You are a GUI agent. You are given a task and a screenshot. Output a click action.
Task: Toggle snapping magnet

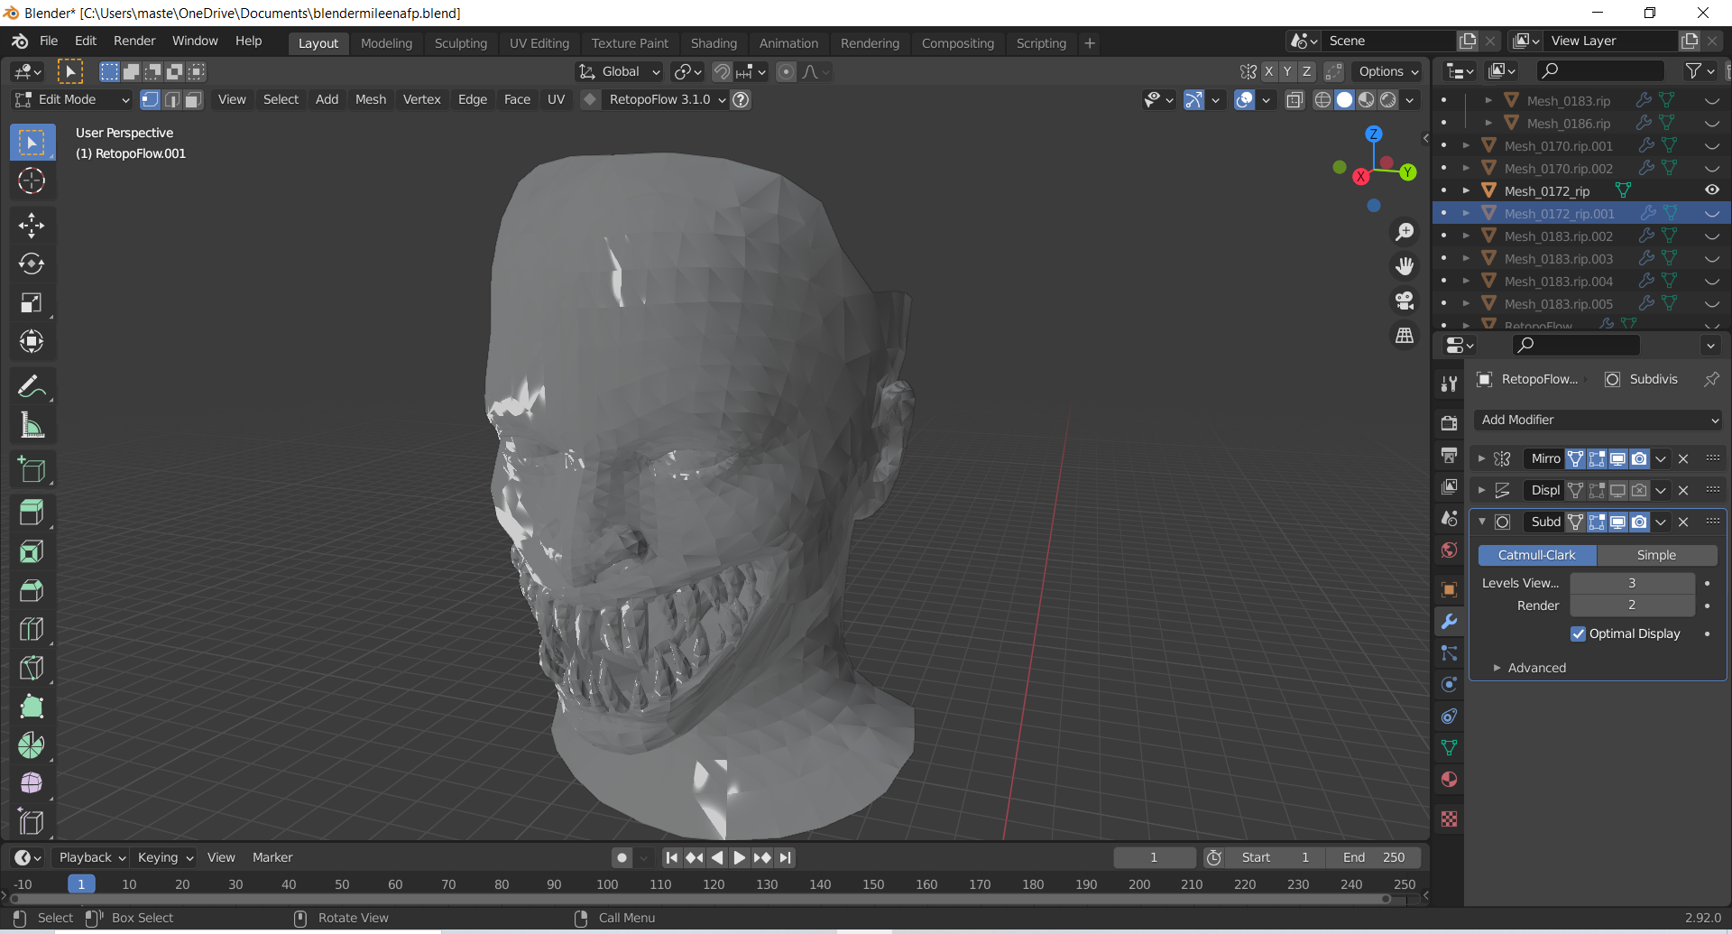click(x=722, y=71)
